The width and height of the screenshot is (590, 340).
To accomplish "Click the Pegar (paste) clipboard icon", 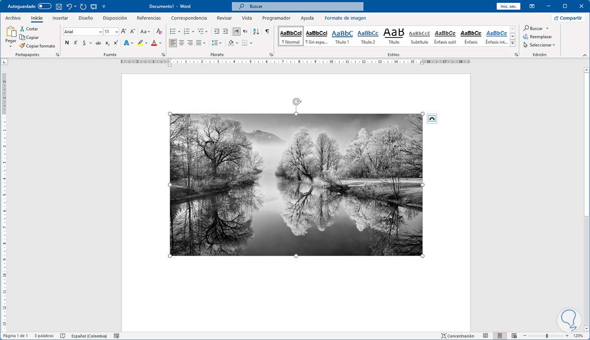I will (x=11, y=32).
